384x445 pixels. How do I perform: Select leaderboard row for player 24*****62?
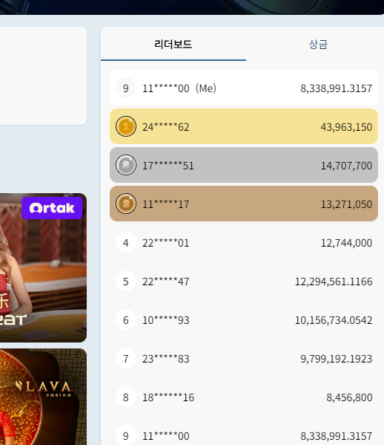click(x=244, y=126)
